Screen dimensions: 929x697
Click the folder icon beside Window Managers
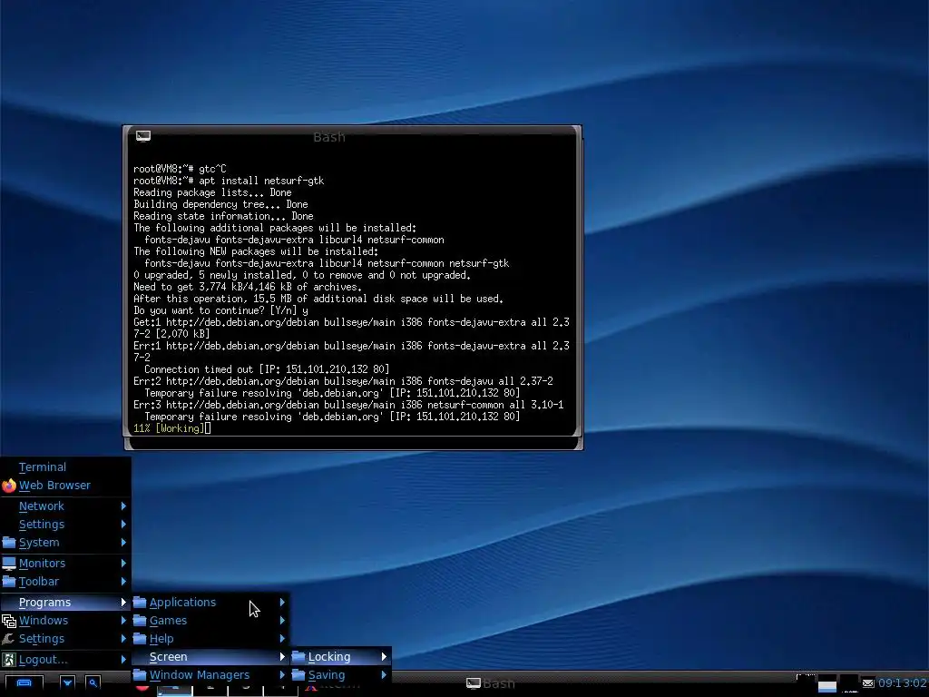coord(140,675)
